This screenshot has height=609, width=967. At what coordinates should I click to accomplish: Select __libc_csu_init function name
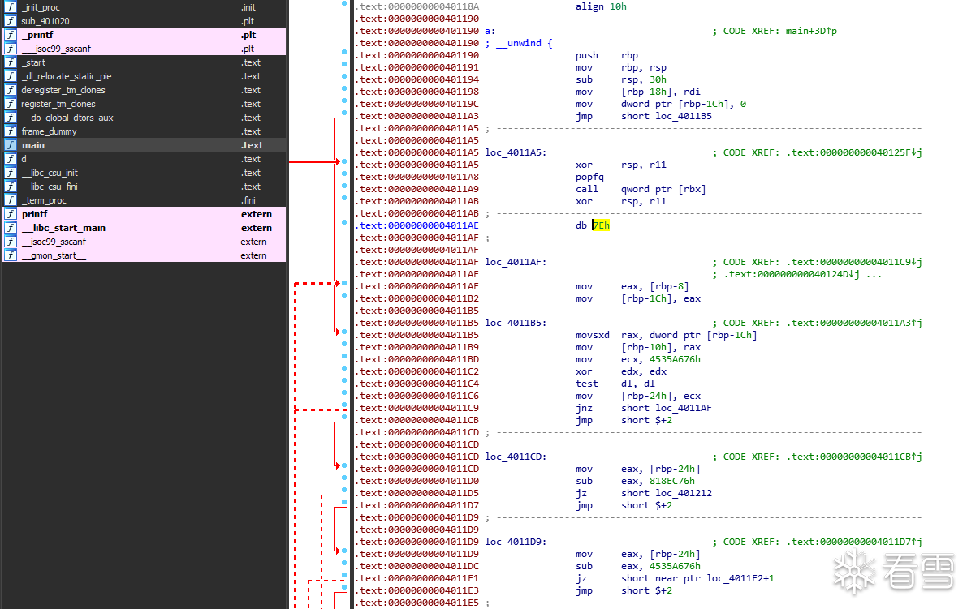(x=50, y=173)
